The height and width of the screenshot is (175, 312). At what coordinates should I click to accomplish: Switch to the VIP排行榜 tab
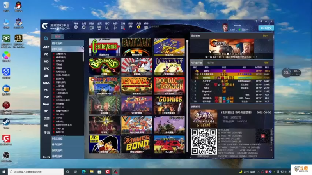pos(197,63)
